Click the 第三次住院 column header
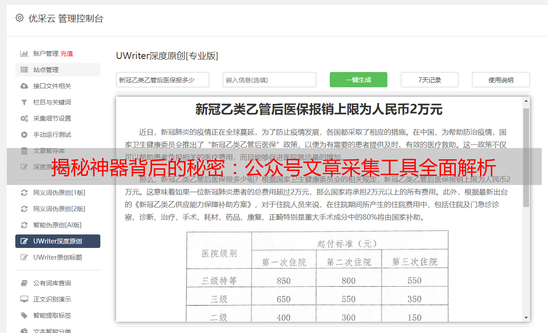The image size is (548, 333). (414, 262)
